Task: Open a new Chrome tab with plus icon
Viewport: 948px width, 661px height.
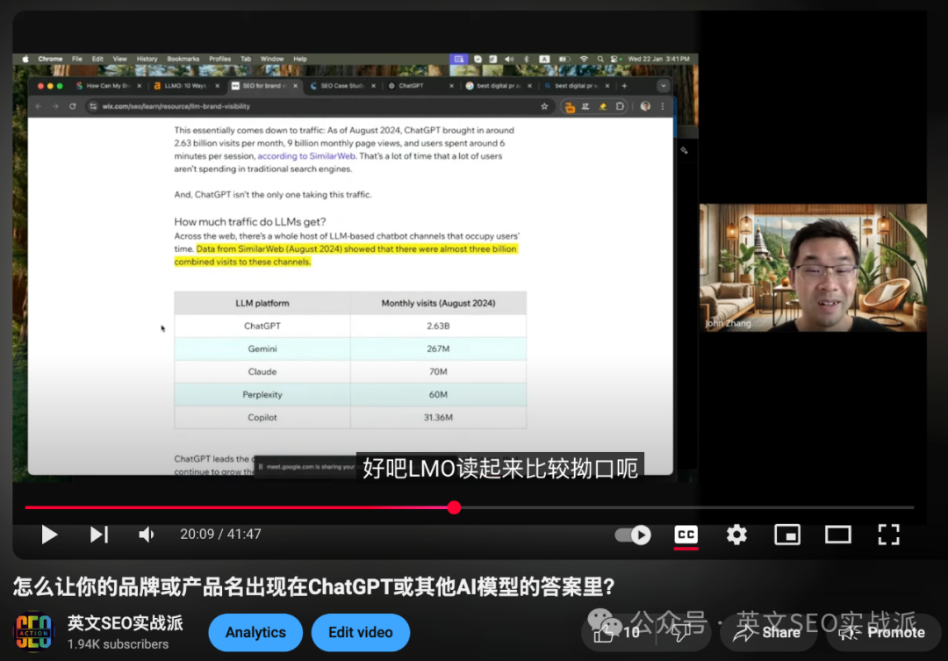Action: (625, 86)
